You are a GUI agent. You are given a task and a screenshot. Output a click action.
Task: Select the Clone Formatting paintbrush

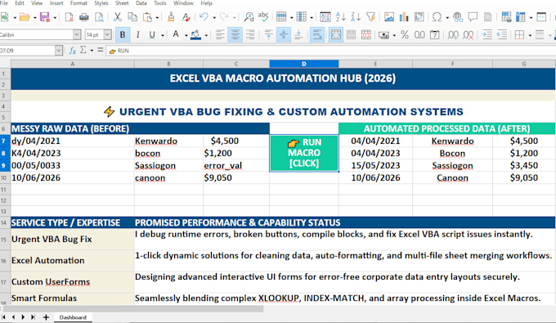click(171, 16)
